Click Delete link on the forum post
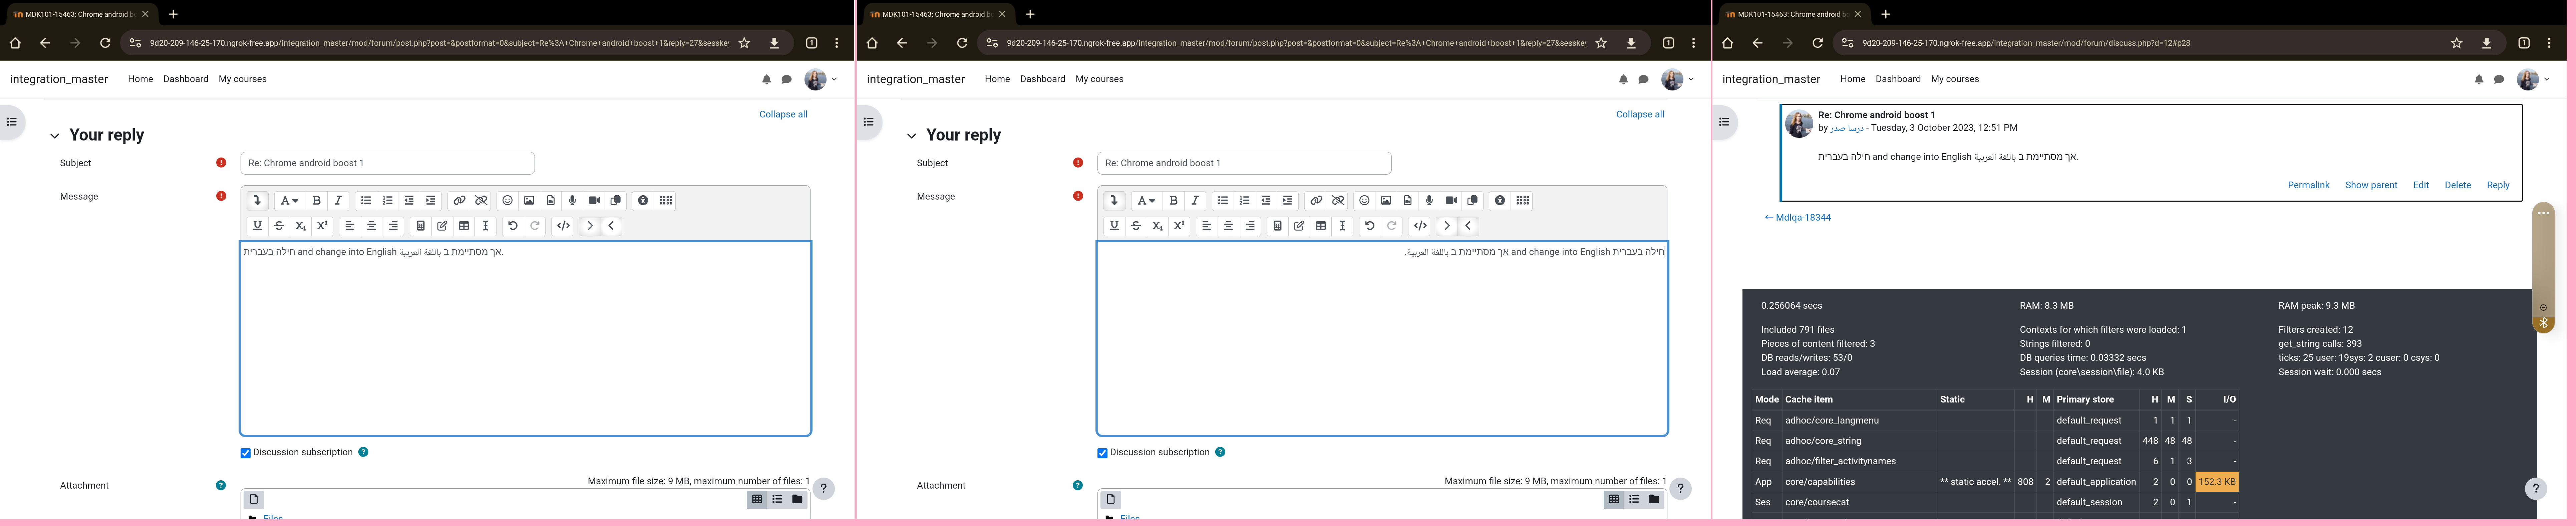 [2457, 185]
